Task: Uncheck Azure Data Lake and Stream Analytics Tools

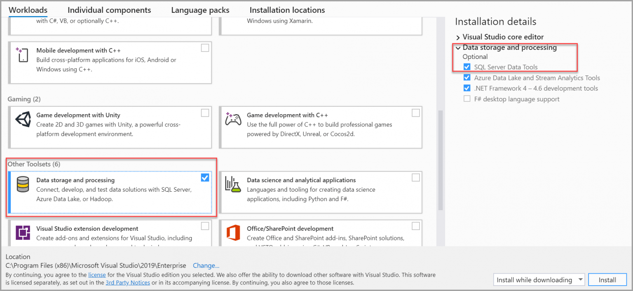Action: pyautogui.click(x=467, y=77)
